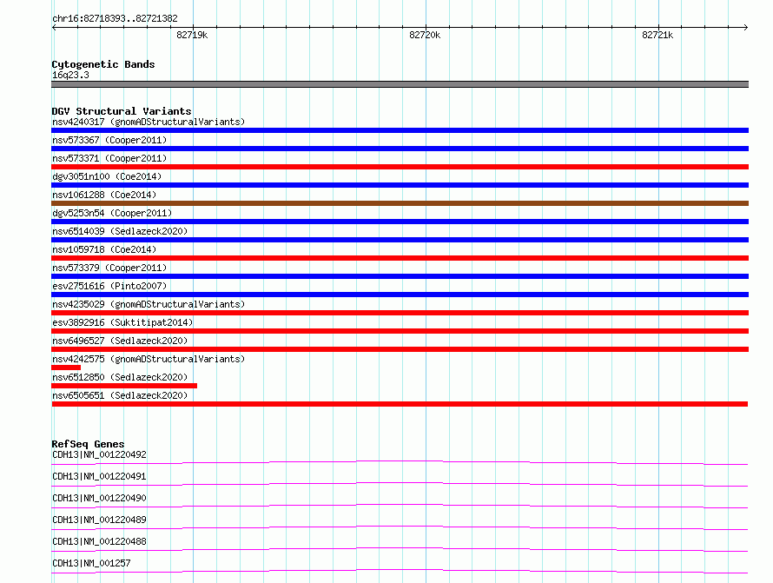The height and width of the screenshot is (583, 773).
Task: Click the magenta intron line of NM_001220490
Action: [400, 505]
